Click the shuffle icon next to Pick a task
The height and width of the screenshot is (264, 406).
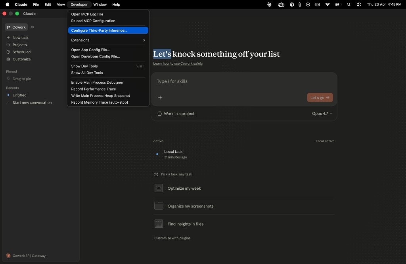(x=156, y=174)
